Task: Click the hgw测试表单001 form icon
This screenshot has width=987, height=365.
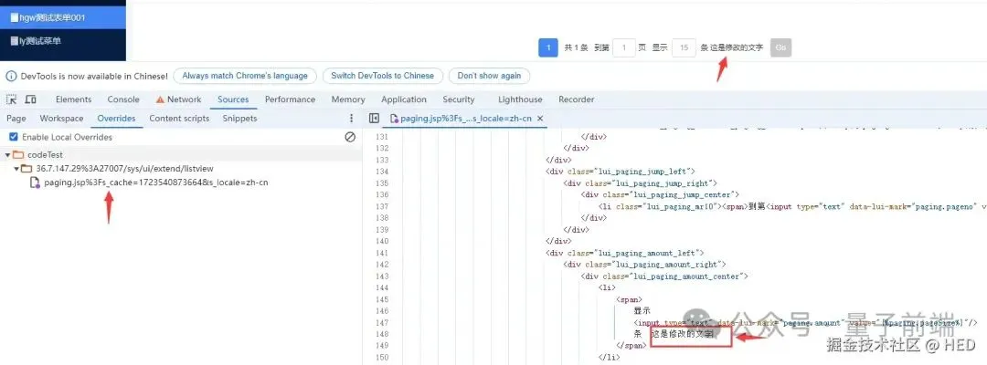Action: 15,17
